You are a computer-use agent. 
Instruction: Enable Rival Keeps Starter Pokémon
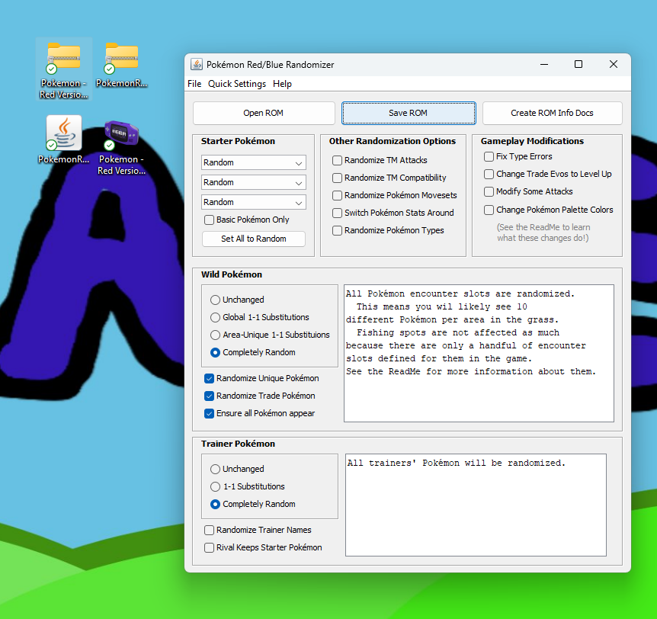point(209,548)
